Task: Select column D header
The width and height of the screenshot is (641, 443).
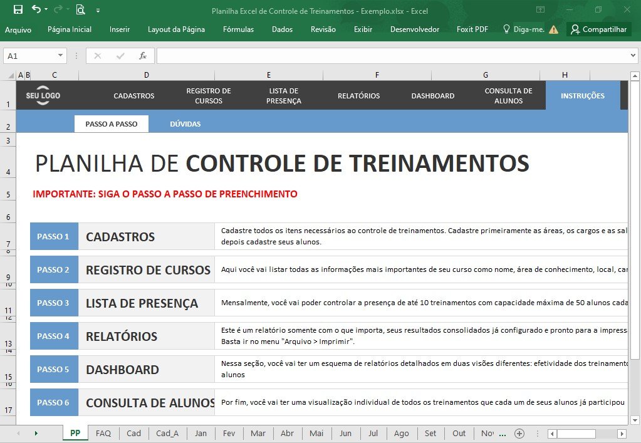Action: pos(147,75)
